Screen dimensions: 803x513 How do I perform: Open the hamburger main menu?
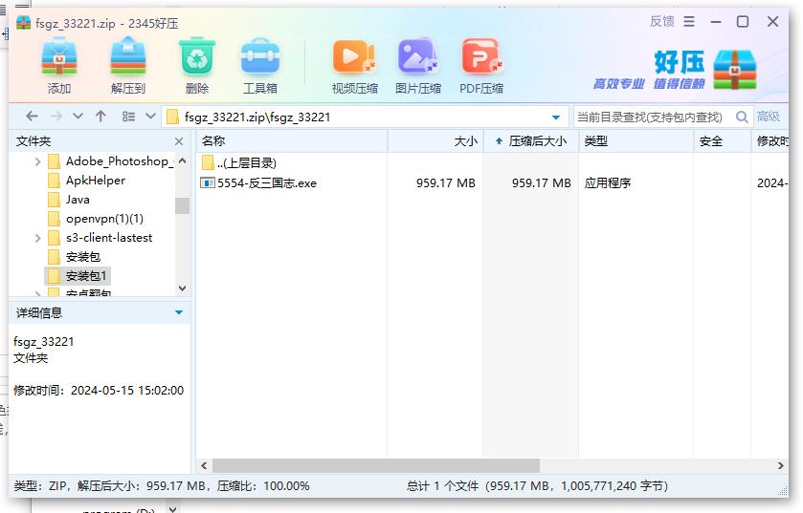click(689, 21)
